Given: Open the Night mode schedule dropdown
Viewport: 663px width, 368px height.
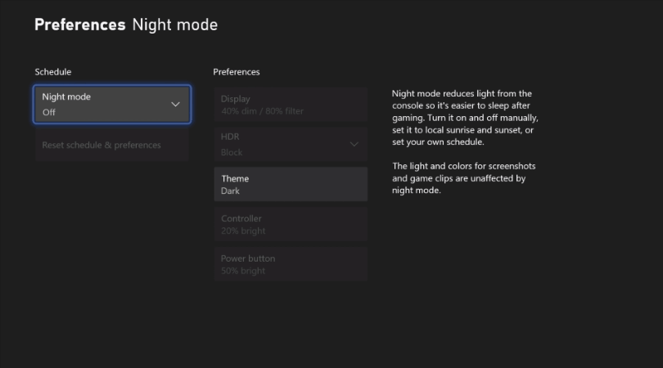Looking at the screenshot, I should [x=112, y=104].
